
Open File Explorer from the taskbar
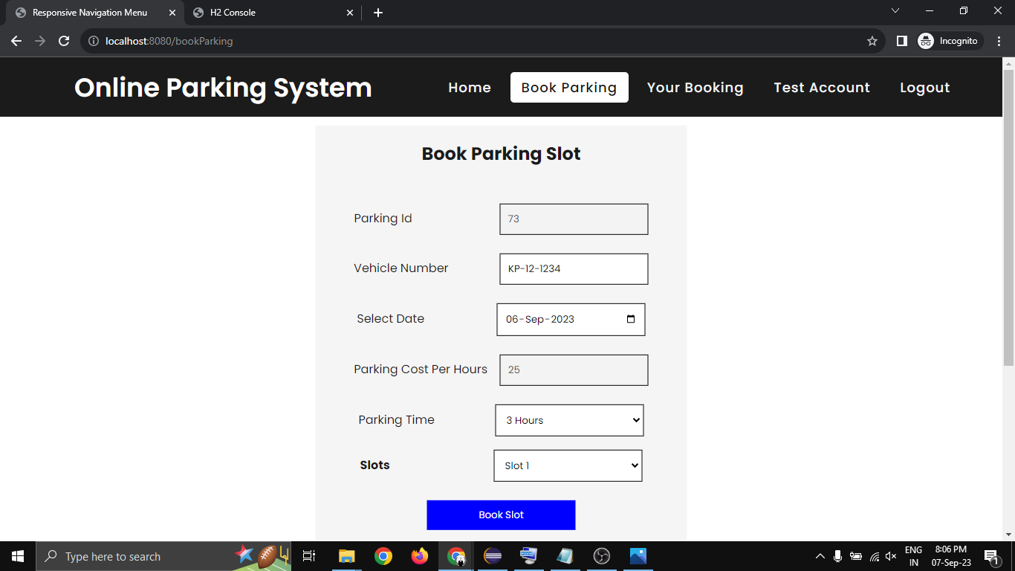tap(347, 556)
